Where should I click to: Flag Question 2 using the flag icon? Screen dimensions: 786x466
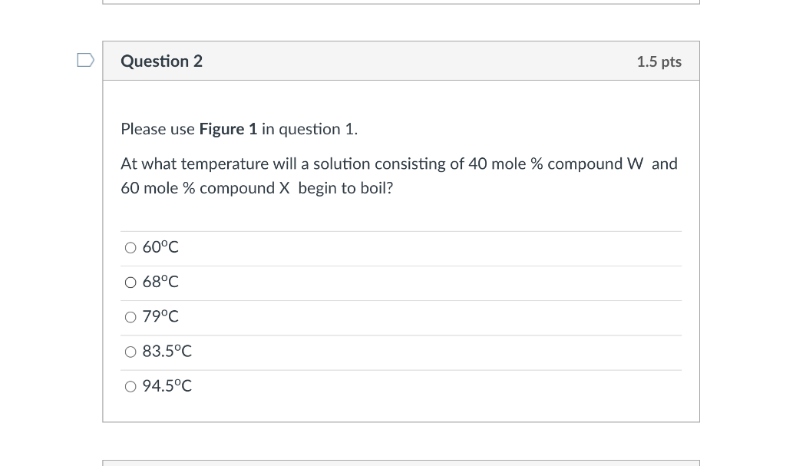click(x=86, y=60)
